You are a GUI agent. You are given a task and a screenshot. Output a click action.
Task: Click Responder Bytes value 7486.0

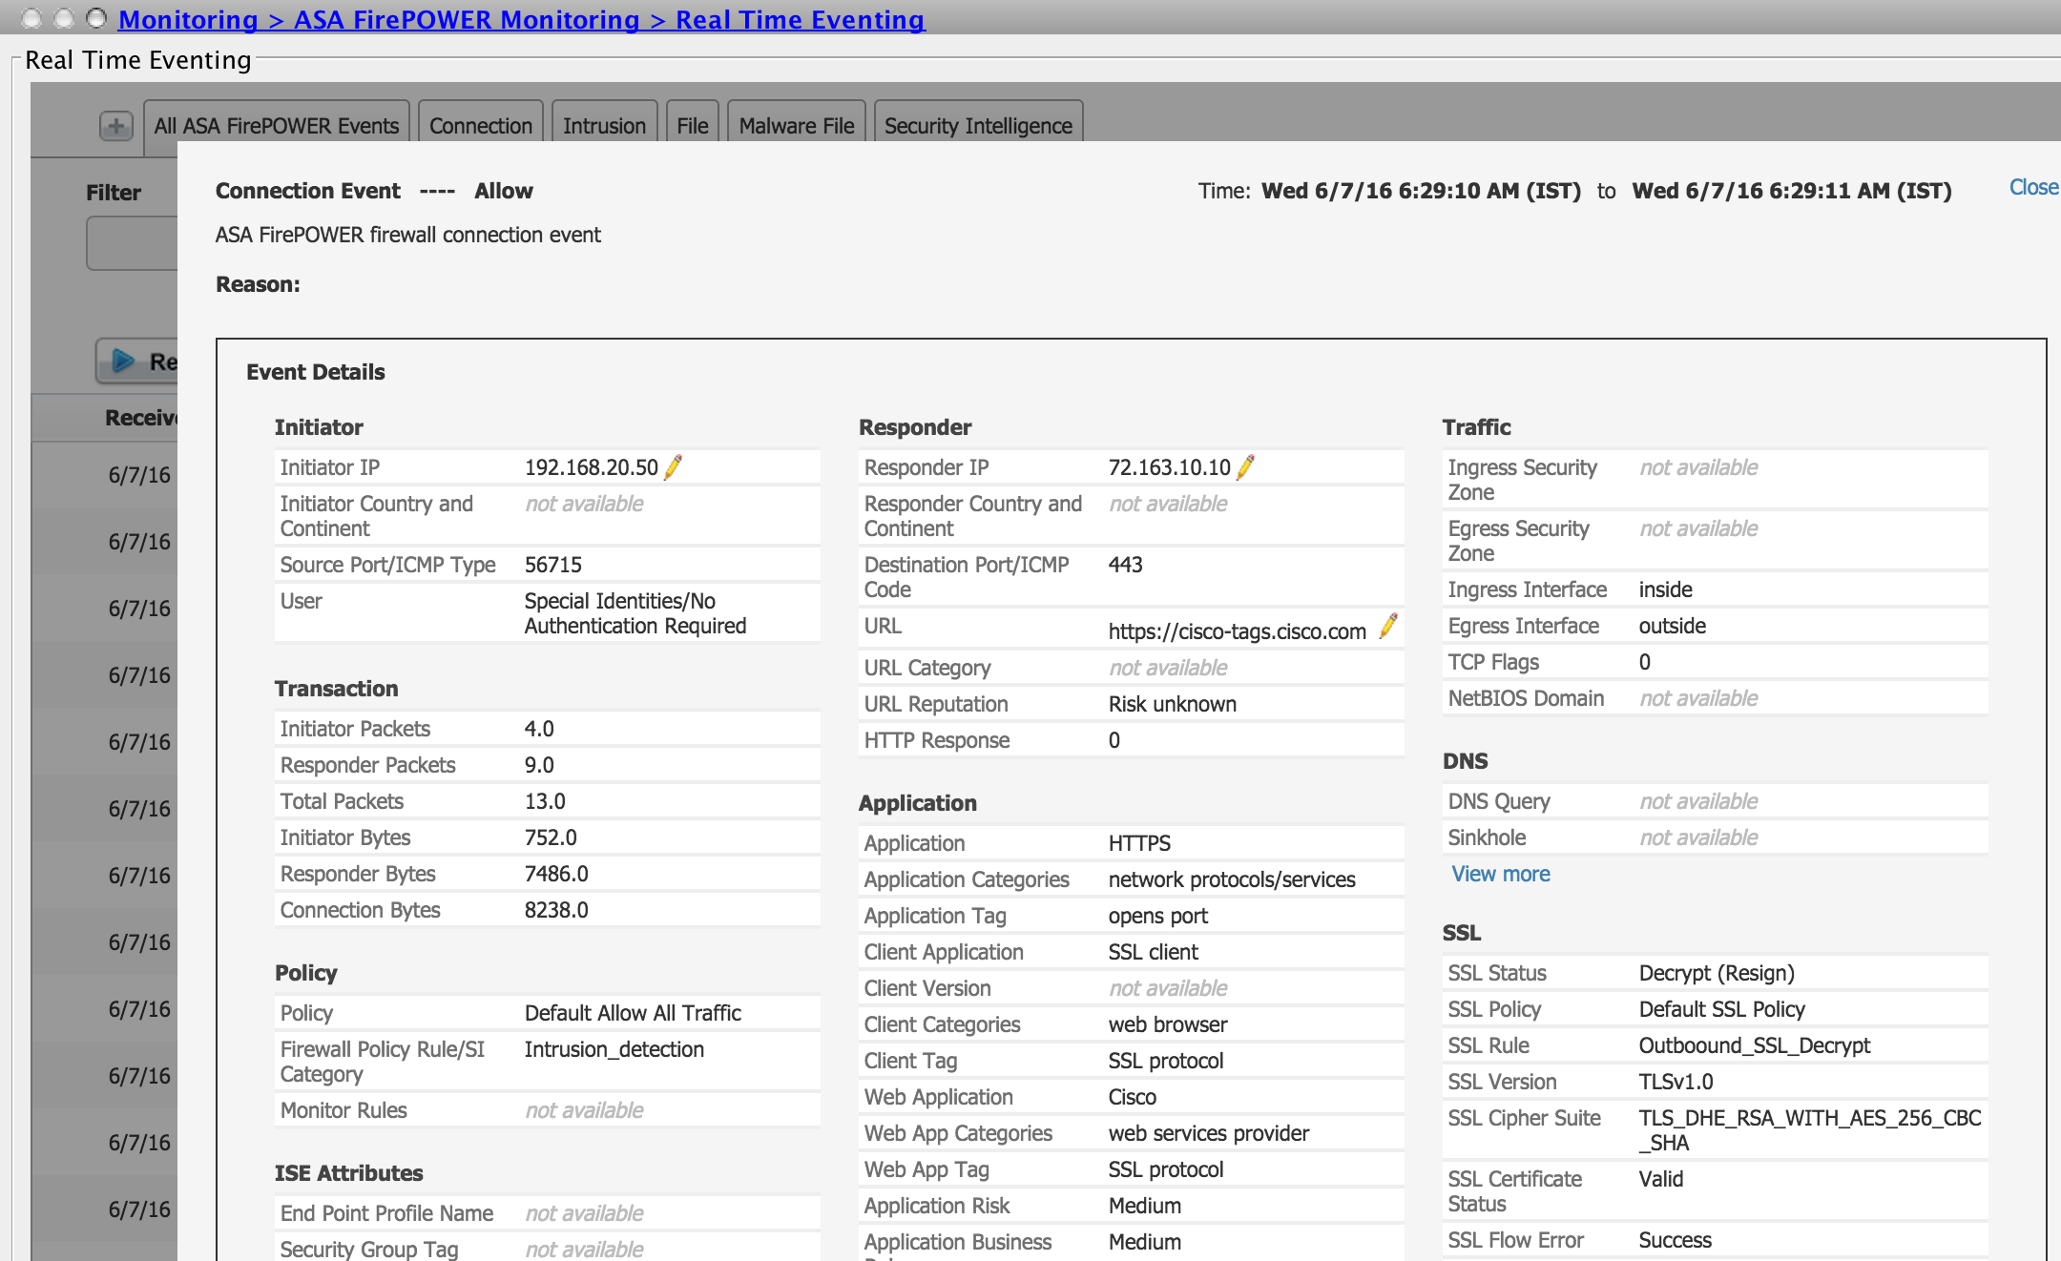click(x=556, y=874)
